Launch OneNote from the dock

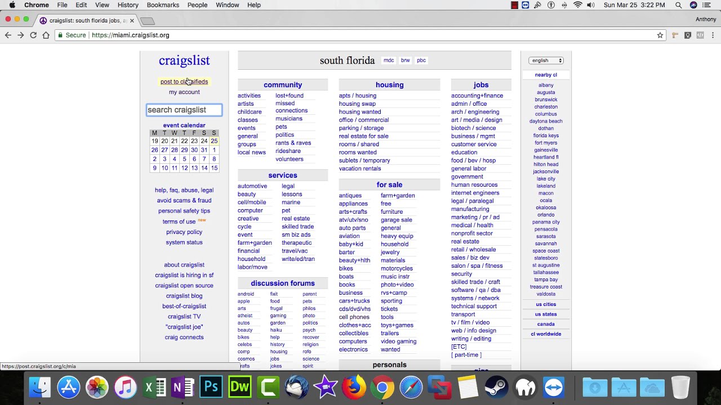183,388
